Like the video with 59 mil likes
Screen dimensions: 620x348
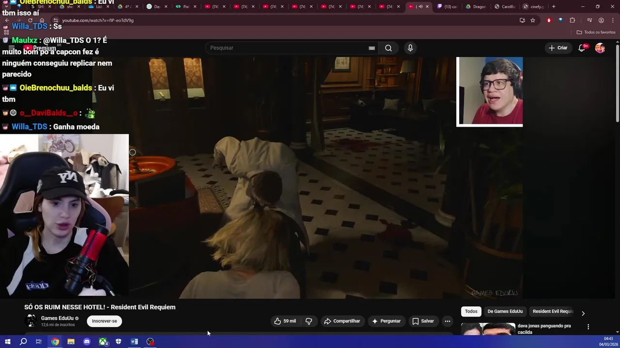pos(285,321)
